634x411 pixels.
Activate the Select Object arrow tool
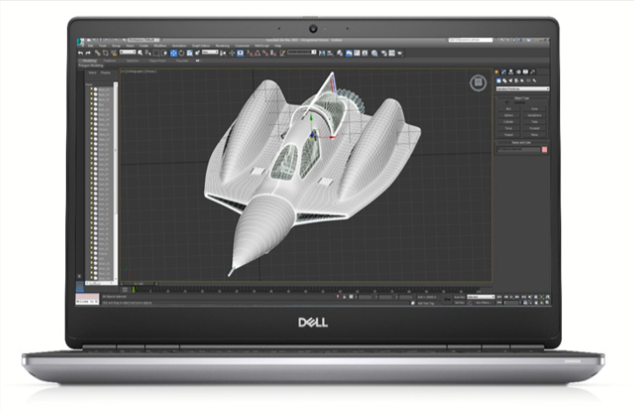(x=141, y=53)
